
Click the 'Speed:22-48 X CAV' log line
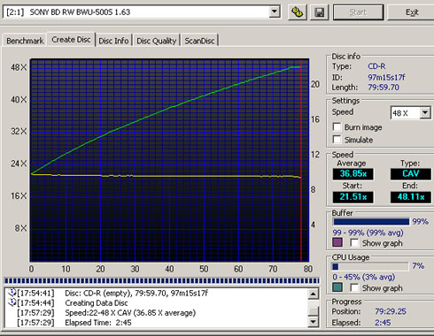pyautogui.click(x=130, y=313)
